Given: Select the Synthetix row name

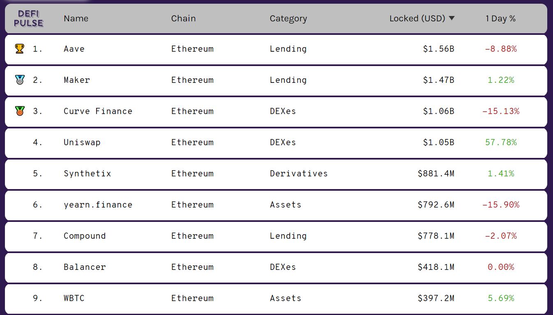Looking at the screenshot, I should pyautogui.click(x=87, y=173).
